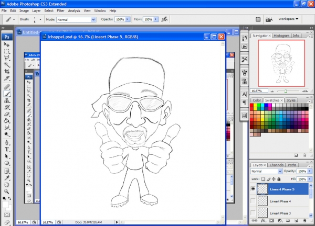Show the Lineart Phase 4 layer
Image resolution: width=315 pixels, height=226 pixels.
click(253, 201)
